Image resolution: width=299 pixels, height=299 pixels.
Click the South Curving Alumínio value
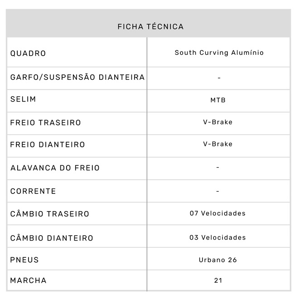pyautogui.click(x=219, y=53)
